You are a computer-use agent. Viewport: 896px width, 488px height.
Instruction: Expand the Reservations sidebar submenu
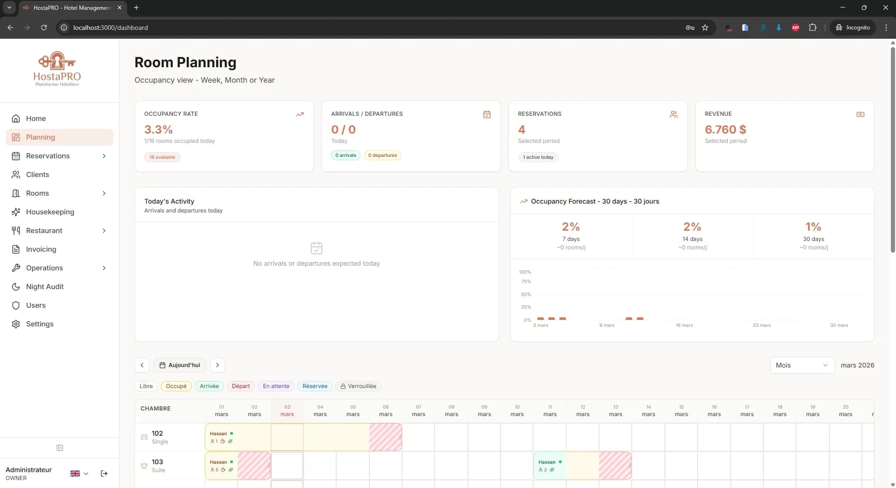click(104, 156)
